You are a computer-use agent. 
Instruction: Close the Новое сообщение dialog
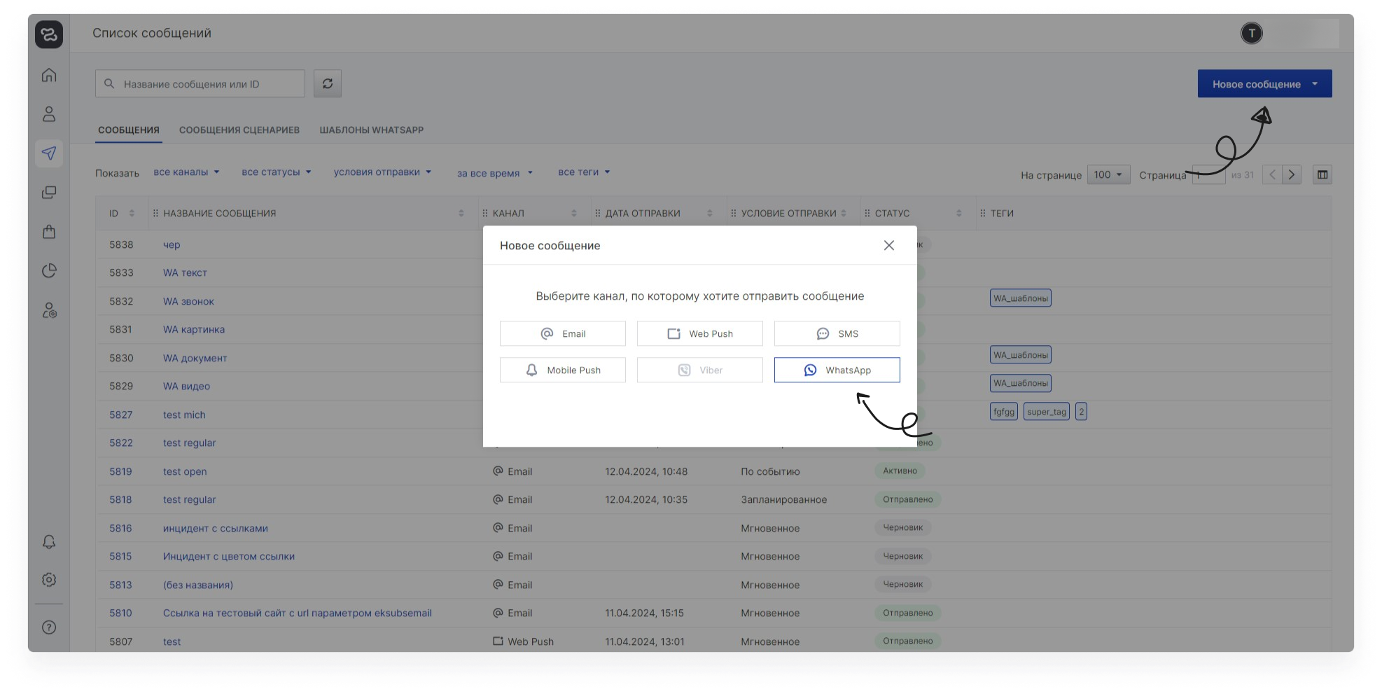pyautogui.click(x=889, y=245)
